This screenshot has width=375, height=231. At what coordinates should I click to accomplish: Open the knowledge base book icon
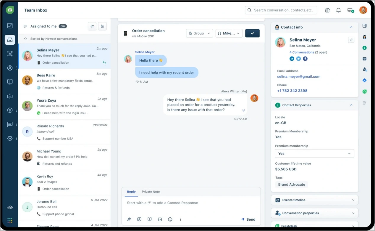(10, 82)
